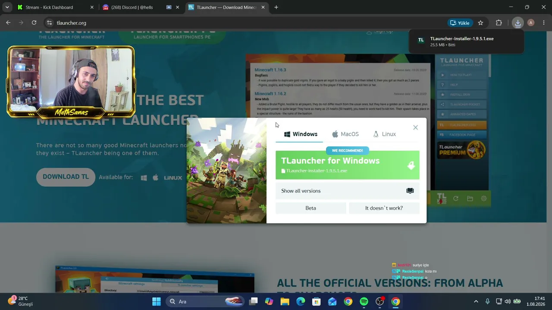
Task: Click the Yükle install app button
Action: click(x=460, y=23)
